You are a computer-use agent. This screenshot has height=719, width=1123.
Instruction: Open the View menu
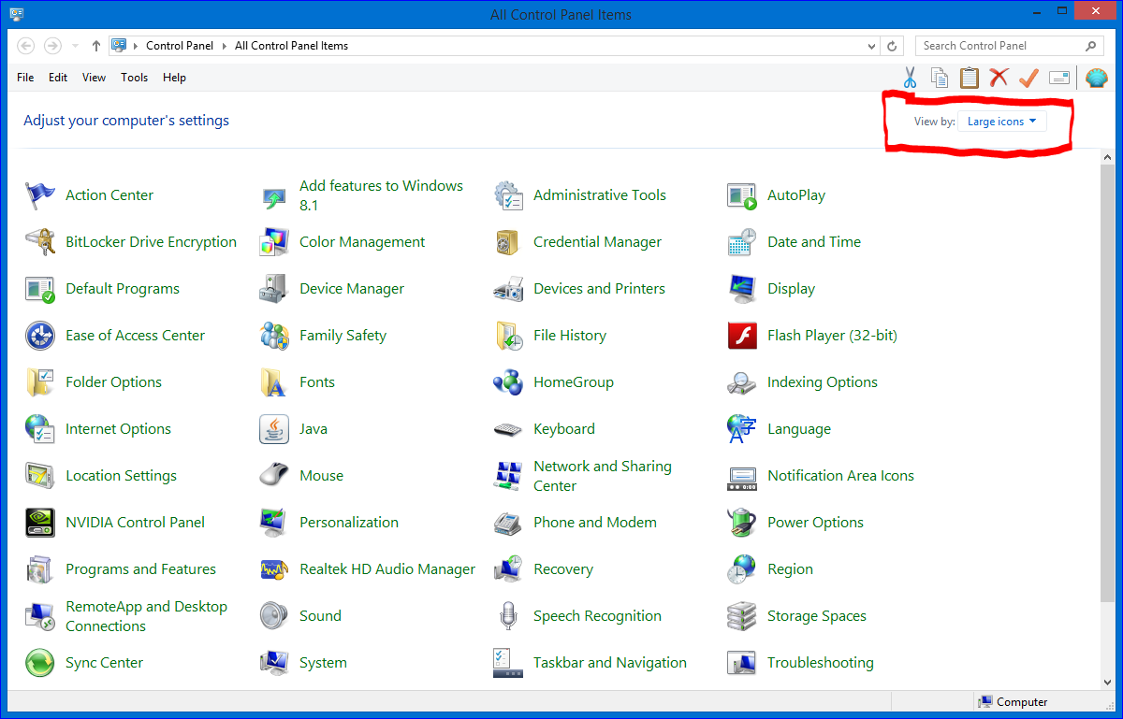point(94,78)
